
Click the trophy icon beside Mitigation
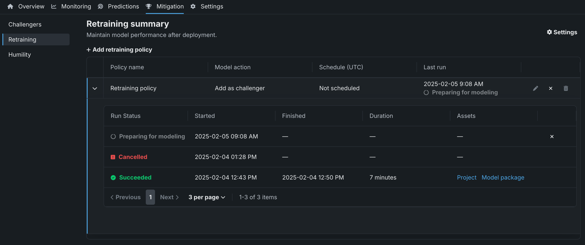click(x=149, y=7)
